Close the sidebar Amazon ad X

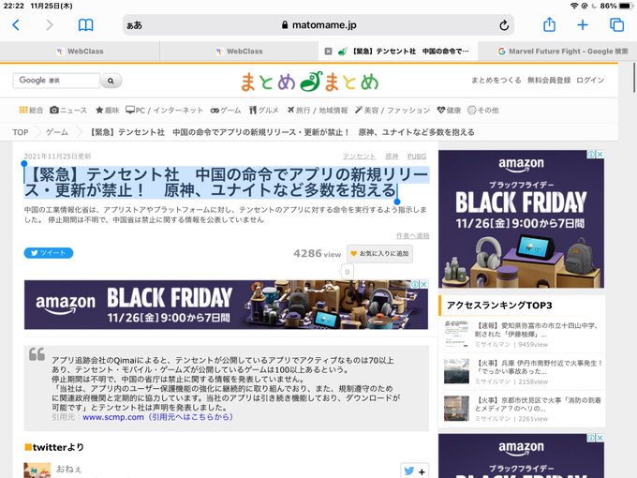click(x=600, y=155)
